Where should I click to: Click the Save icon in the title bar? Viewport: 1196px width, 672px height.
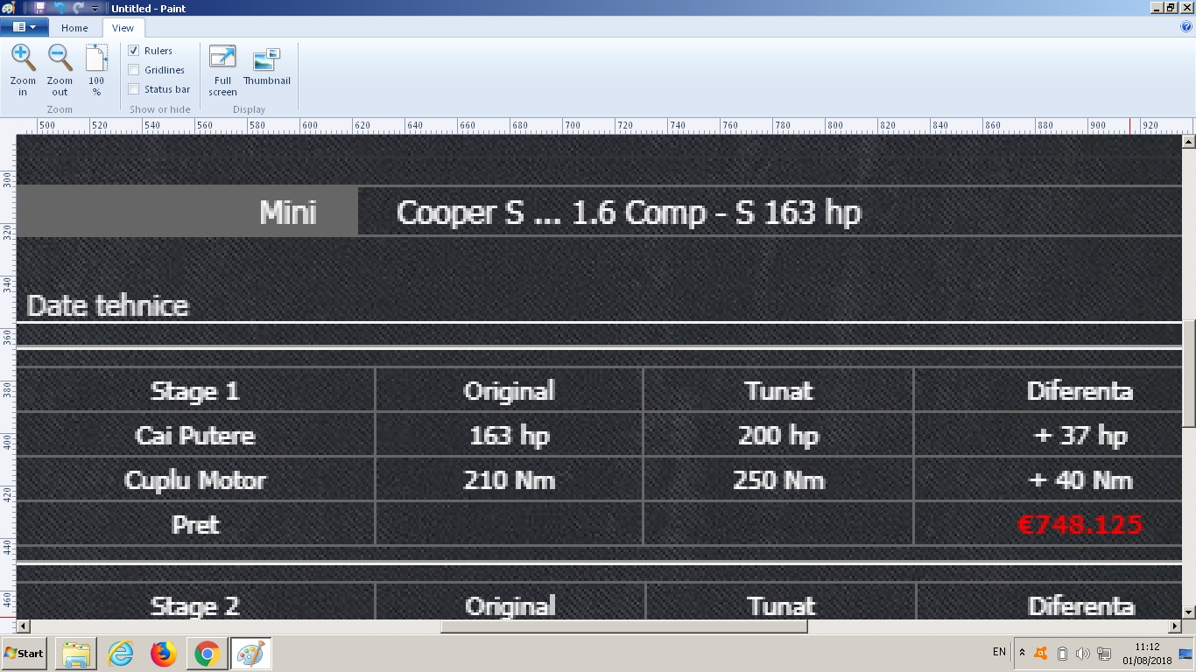39,8
